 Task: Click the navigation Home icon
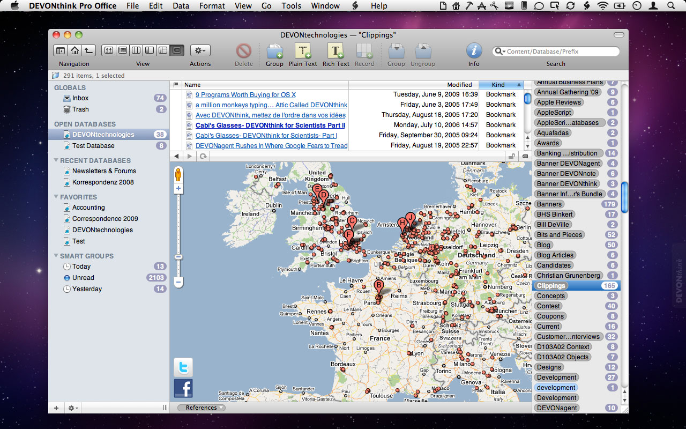[74, 50]
